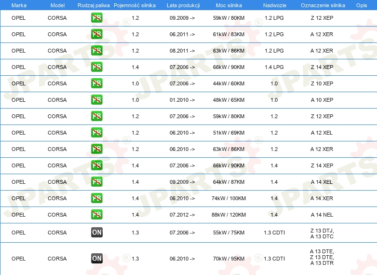Select the PB icon in the 88kW/120KM row

coord(96,215)
